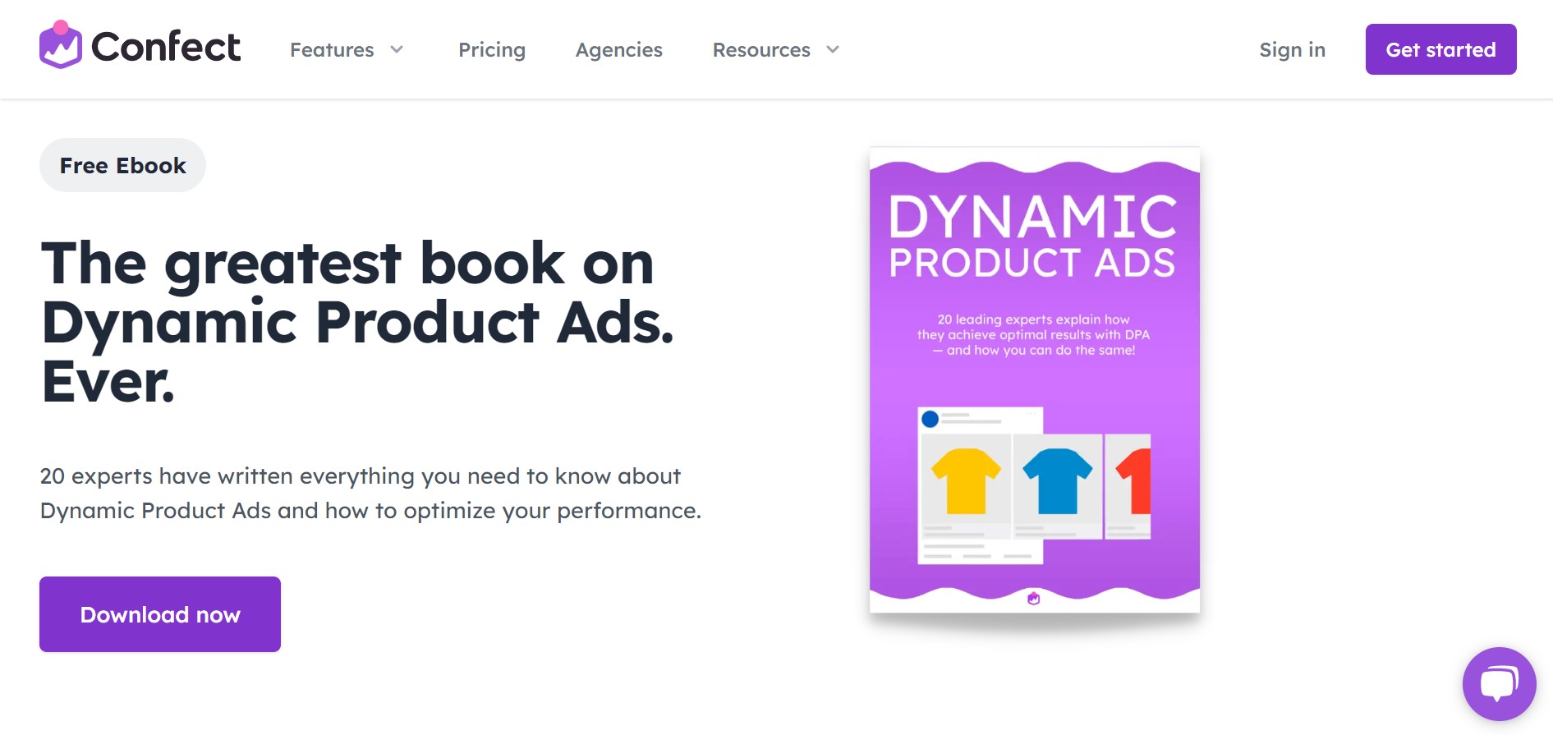Click the Get started button
The height and width of the screenshot is (735, 1553).
(x=1440, y=49)
